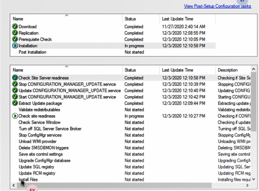Select Upgrade ConfigMgr database row
The height and width of the screenshot is (191, 259).
[130, 161]
